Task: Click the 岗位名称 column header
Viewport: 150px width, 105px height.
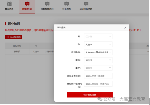Action: [17, 45]
